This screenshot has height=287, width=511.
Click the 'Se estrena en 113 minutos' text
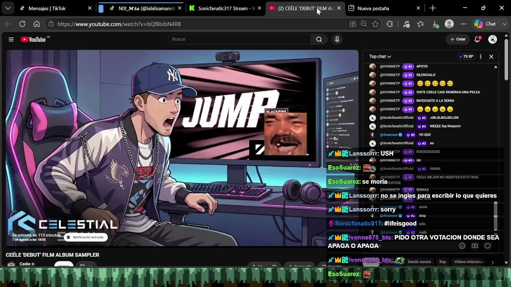(36, 235)
